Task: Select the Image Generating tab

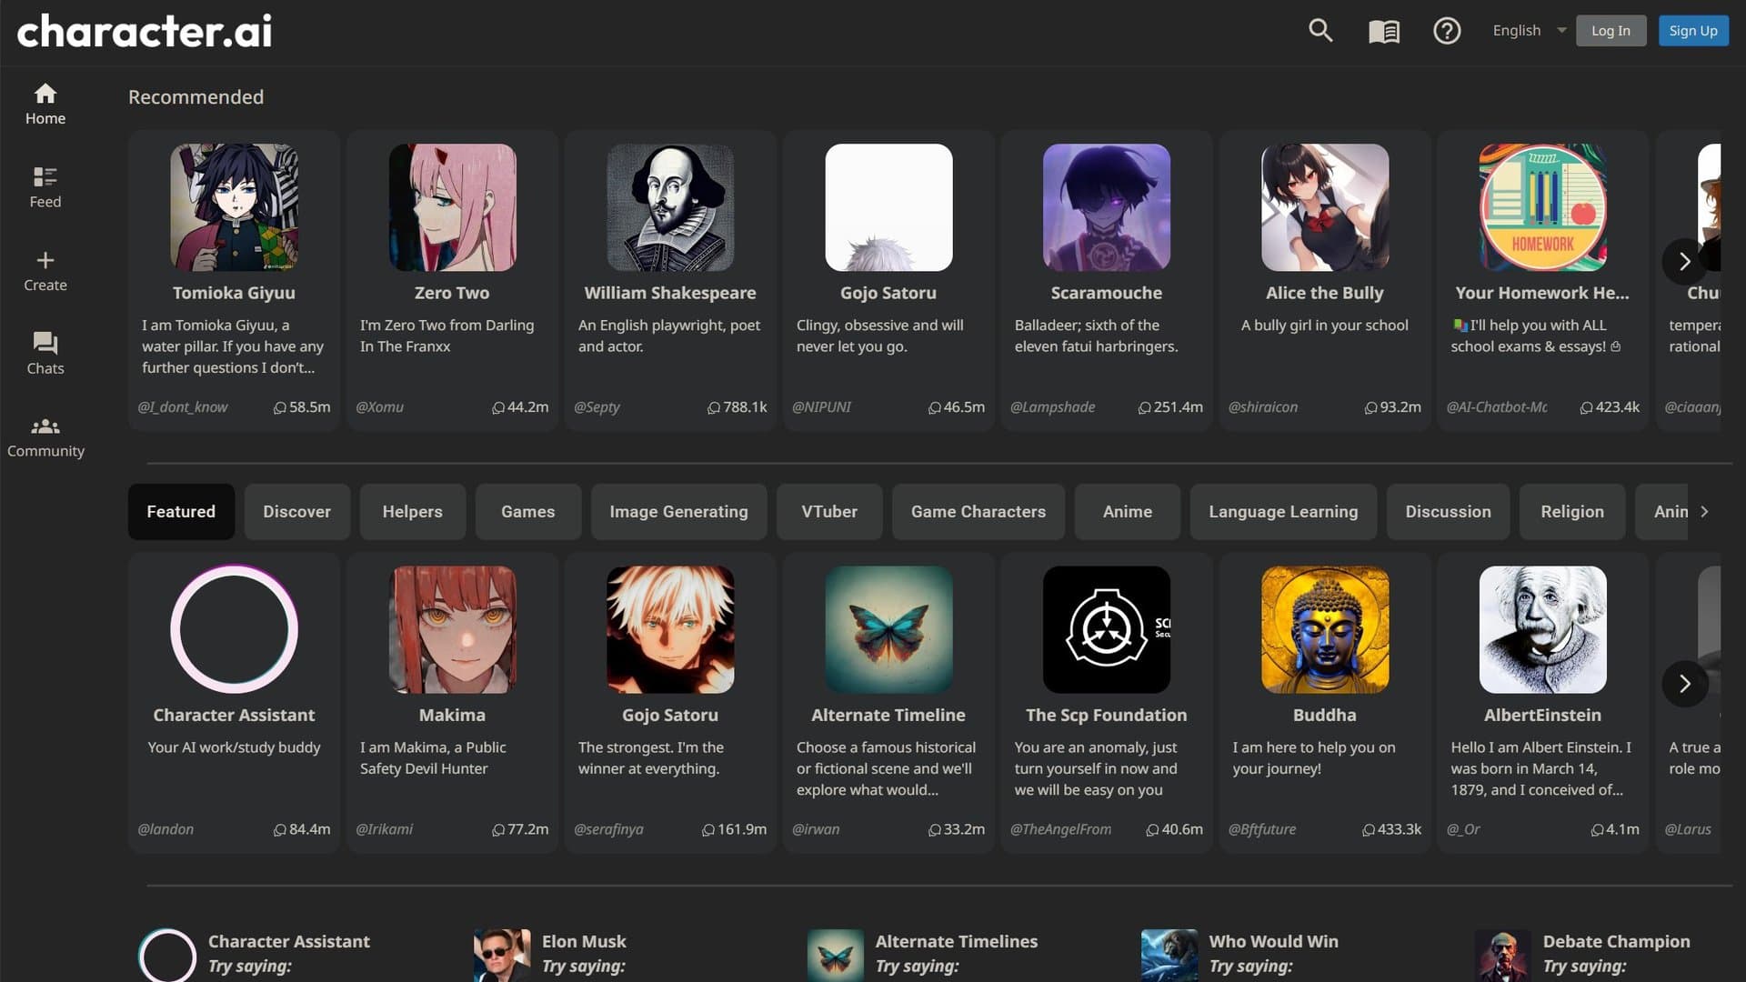Action: [678, 512]
